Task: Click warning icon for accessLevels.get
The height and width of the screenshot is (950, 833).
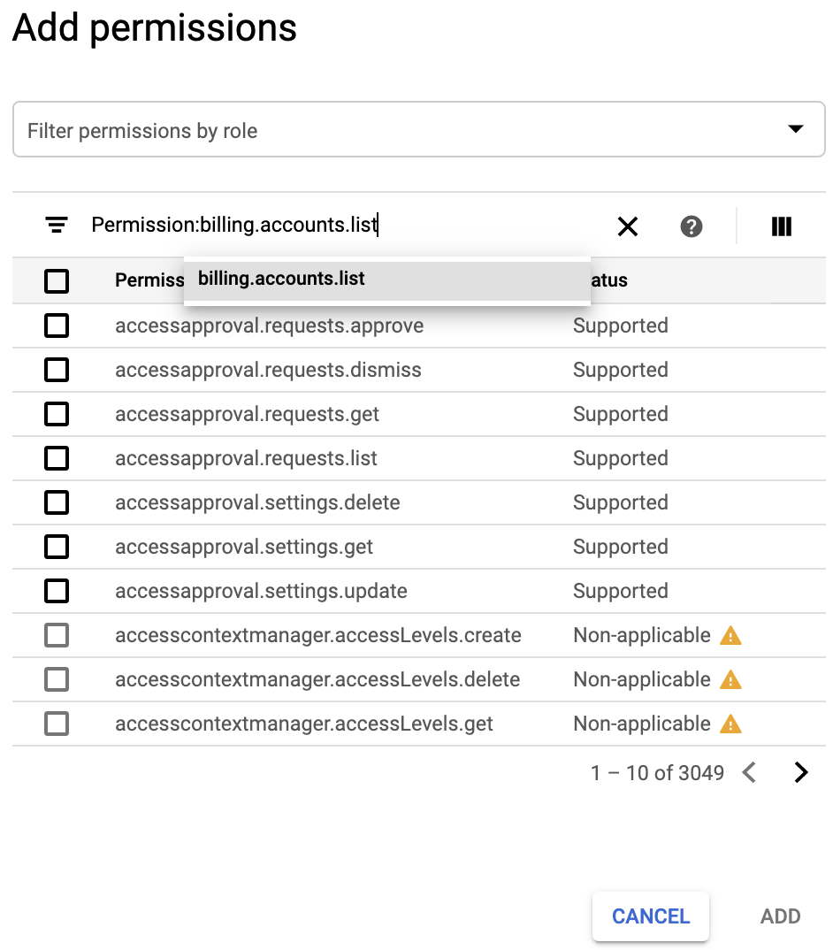Action: click(x=730, y=724)
